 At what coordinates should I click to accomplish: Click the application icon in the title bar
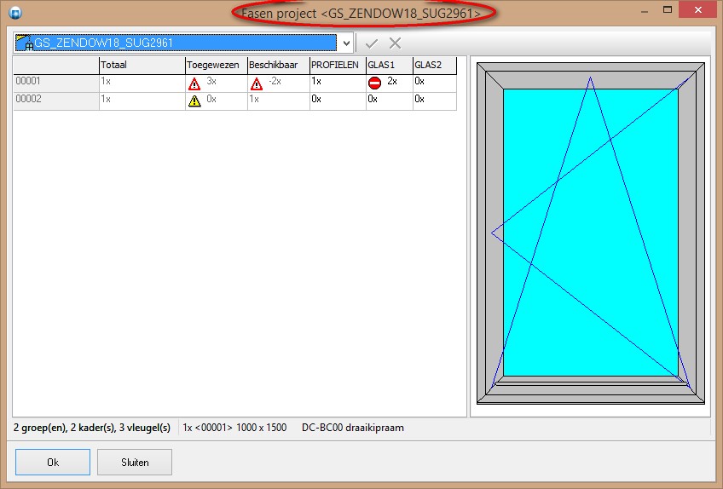pyautogui.click(x=15, y=13)
